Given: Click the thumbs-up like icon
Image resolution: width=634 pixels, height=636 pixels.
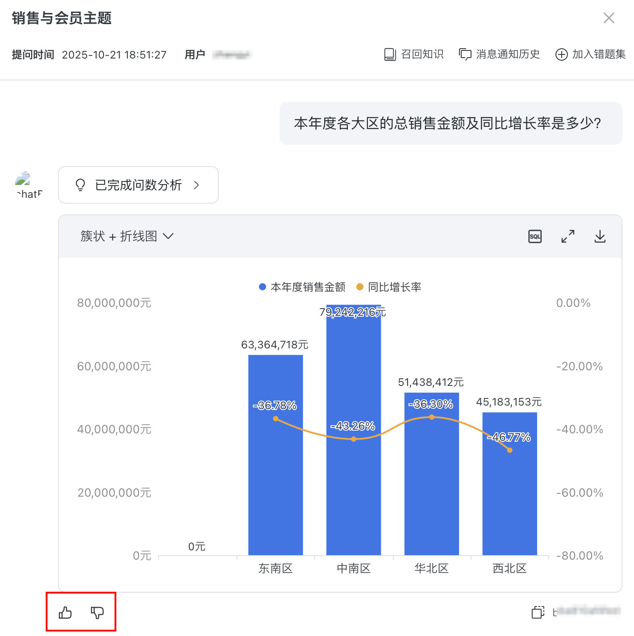Looking at the screenshot, I should tap(65, 612).
